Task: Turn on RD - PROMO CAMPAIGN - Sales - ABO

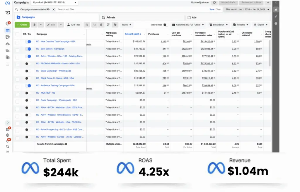Action: tap(28, 64)
